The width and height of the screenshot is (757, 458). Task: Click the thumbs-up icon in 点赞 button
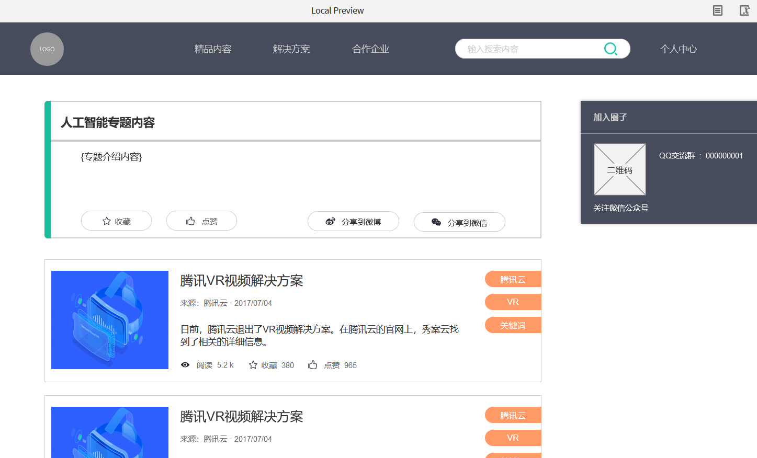[190, 221]
